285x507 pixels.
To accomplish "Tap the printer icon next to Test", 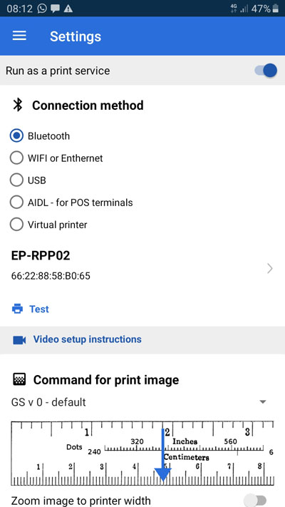I will point(17,309).
